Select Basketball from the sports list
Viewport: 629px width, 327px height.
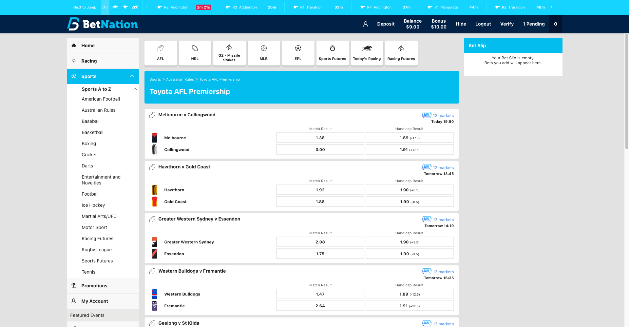92,132
